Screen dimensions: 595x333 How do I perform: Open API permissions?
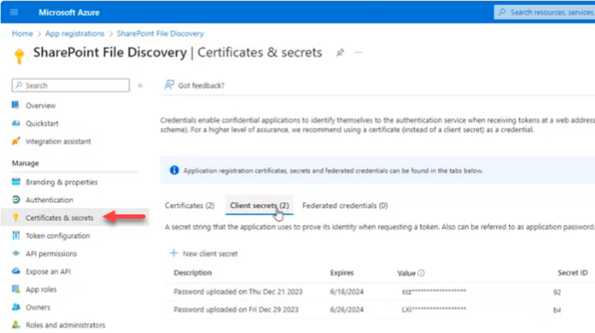(51, 254)
